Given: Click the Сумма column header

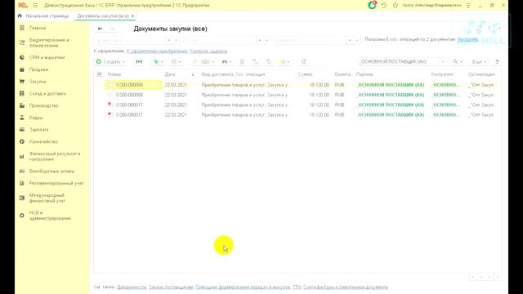Looking at the screenshot, I should [x=305, y=74].
